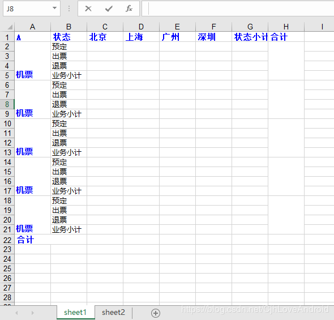Expand the Name Box dropdown arrow
Screen dimensions: 334x320
click(x=55, y=8)
